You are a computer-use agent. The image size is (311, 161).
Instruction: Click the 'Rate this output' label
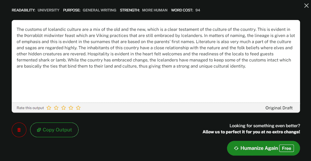(30, 108)
